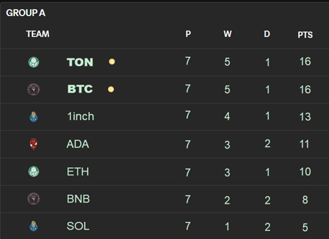The height and width of the screenshot is (239, 329).
Task: Click the dark round crest beside BNB
Action: (x=34, y=198)
